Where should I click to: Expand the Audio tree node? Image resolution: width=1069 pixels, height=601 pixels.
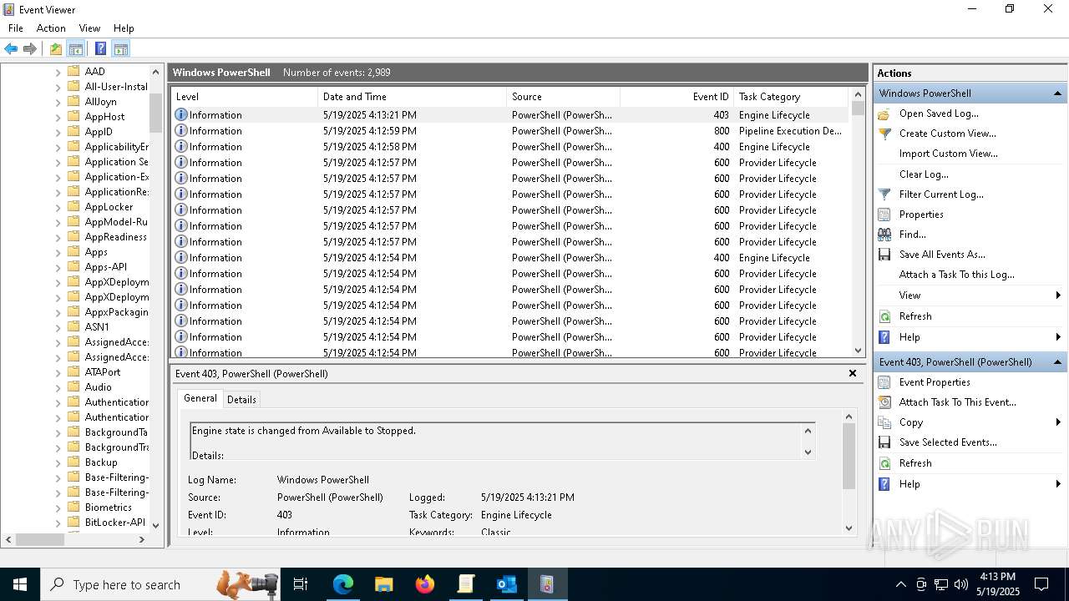tap(58, 387)
